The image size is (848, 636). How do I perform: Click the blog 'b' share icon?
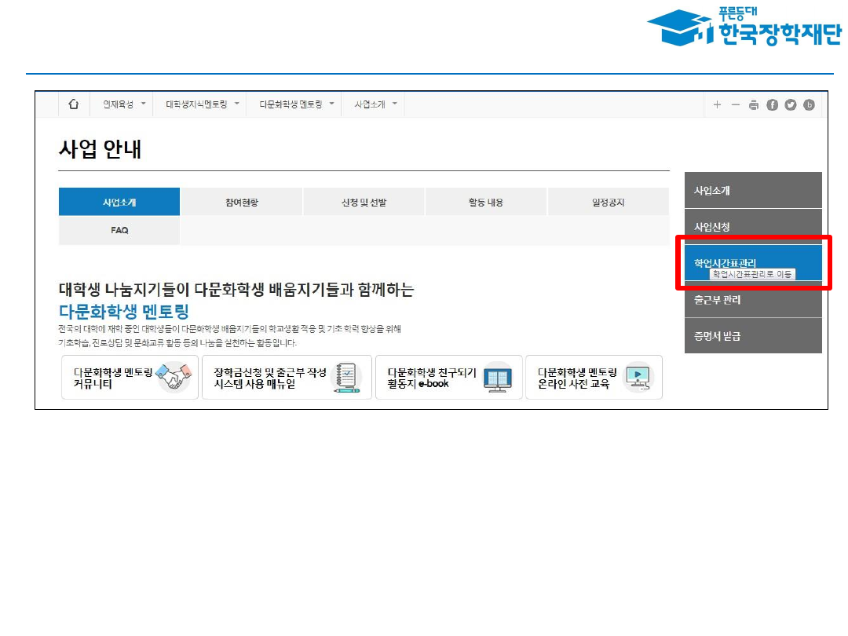(x=809, y=105)
